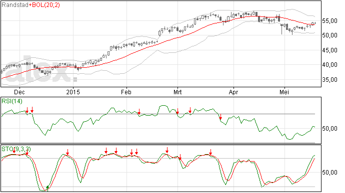The height and width of the screenshot is (193, 345).
Task: Click the 55,00 price axis value
Action: pyautogui.click(x=329, y=21)
